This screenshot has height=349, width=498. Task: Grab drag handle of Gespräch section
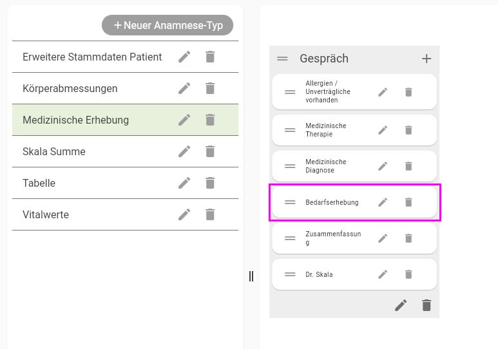282,59
